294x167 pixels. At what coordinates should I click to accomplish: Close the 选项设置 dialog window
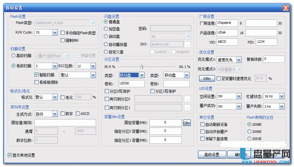(x=285, y=8)
